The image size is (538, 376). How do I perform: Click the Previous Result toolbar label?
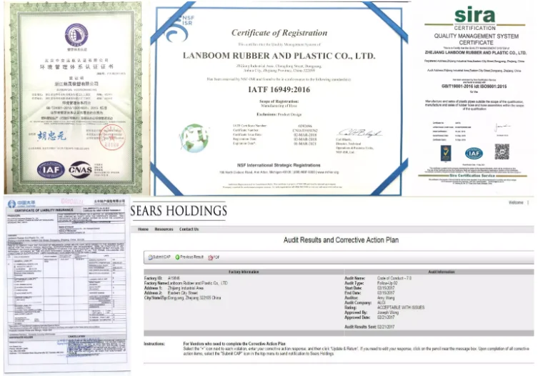[191, 257]
